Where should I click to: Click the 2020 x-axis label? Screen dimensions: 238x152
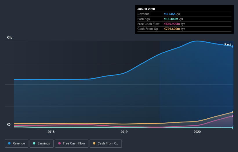pyautogui.click(x=197, y=132)
